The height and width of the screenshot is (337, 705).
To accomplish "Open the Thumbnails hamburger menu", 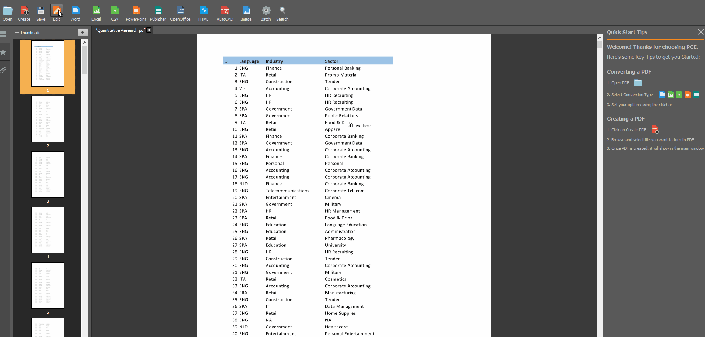I will (x=17, y=32).
